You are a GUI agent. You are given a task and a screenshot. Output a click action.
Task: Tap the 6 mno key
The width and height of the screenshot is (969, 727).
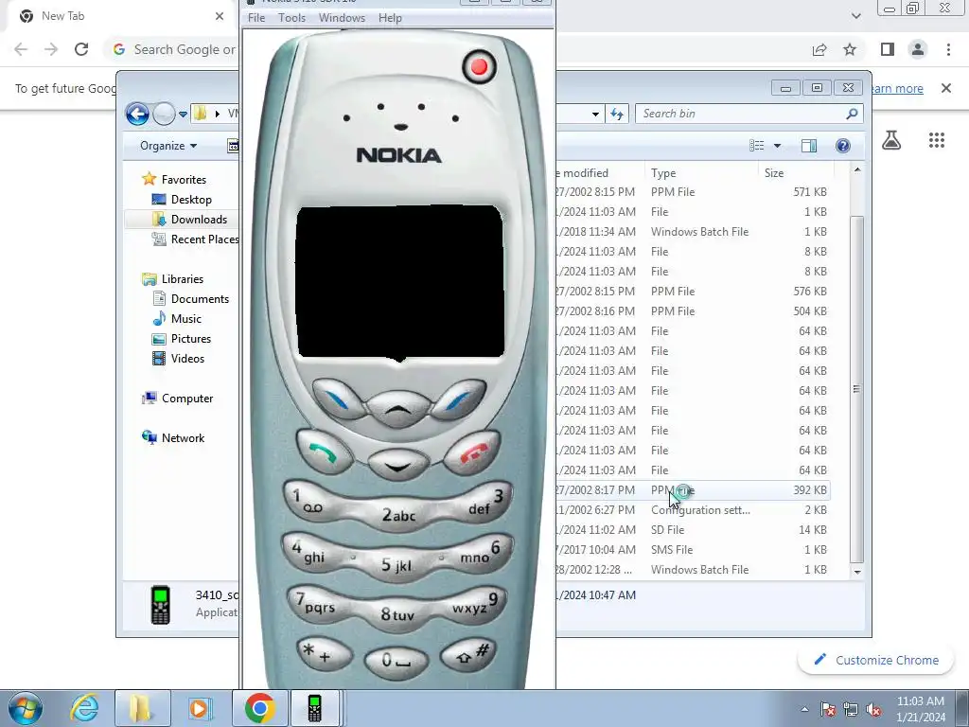484,552
